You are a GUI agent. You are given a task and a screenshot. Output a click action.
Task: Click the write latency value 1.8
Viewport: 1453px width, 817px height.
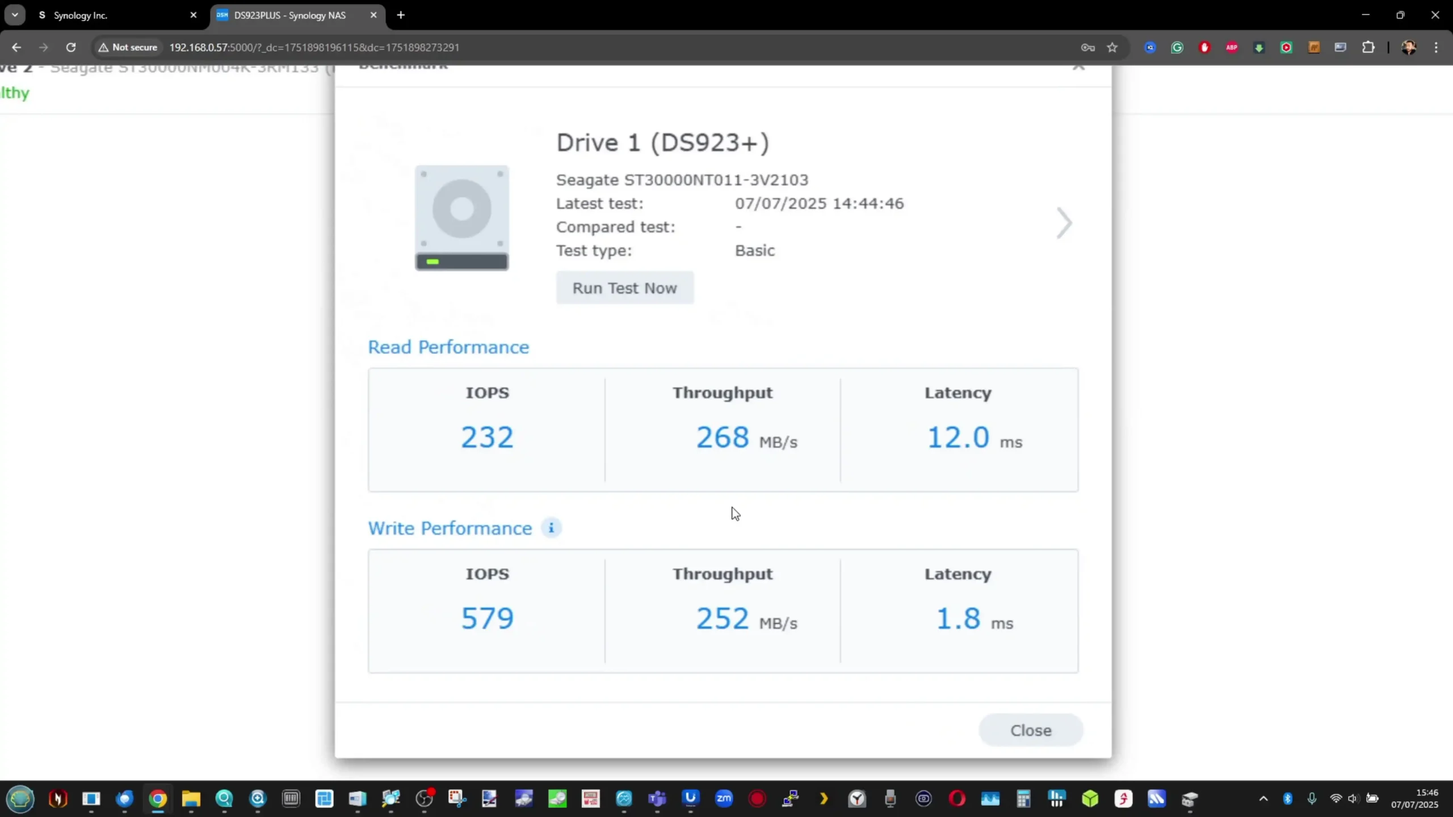tap(958, 618)
